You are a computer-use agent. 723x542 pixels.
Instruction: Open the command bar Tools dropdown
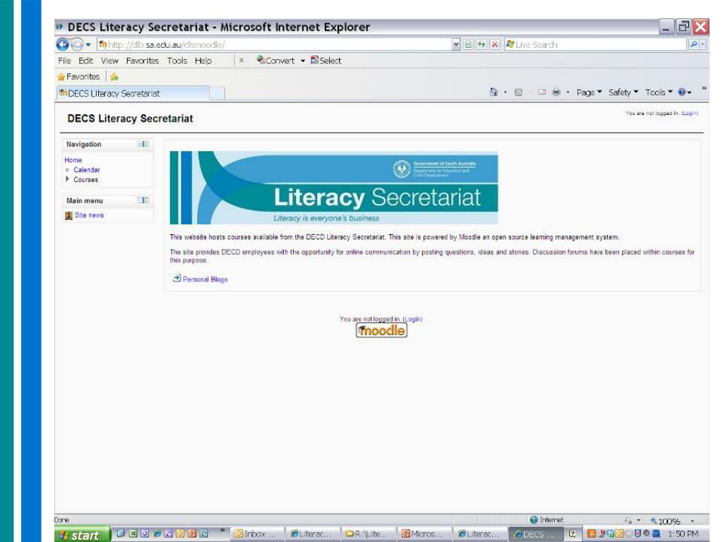659,92
